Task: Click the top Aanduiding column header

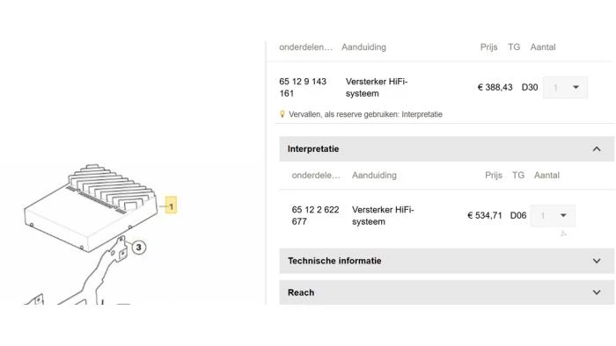Action: click(363, 47)
